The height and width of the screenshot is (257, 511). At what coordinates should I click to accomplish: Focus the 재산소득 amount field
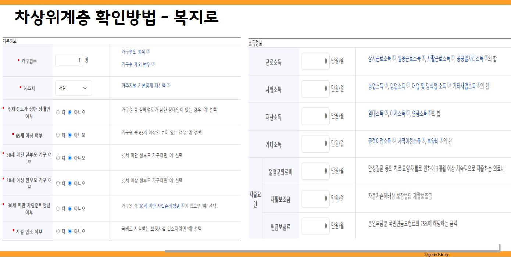tap(315, 116)
